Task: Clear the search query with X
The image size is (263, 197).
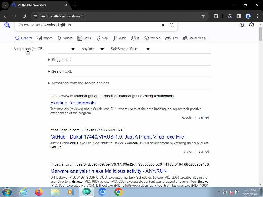Action: point(163,25)
